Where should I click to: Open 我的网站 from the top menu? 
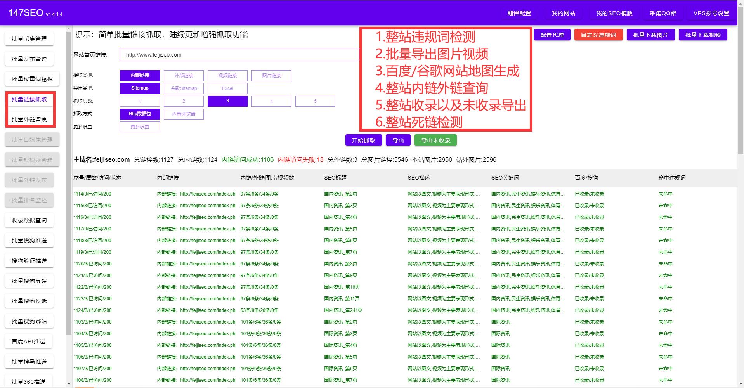[564, 13]
